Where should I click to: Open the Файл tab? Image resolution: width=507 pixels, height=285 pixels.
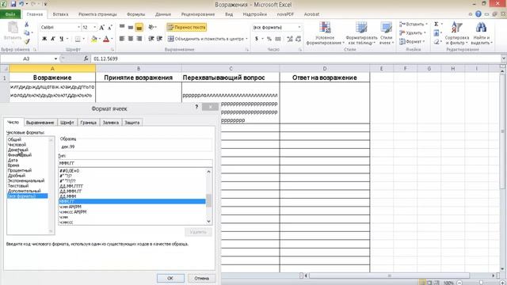pyautogui.click(x=10, y=14)
